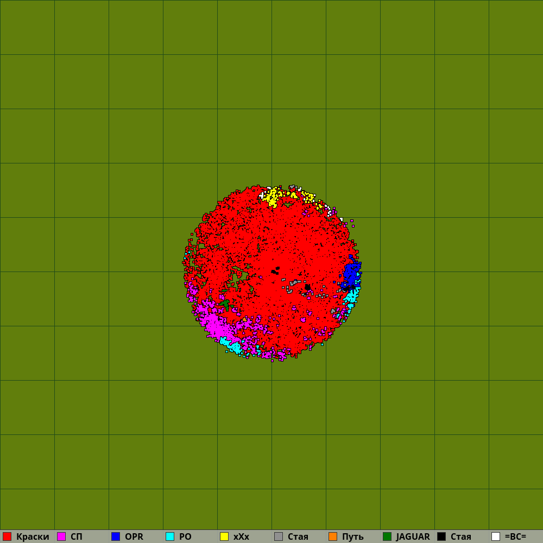Click the yellow xXx legend swatch

pyautogui.click(x=224, y=536)
